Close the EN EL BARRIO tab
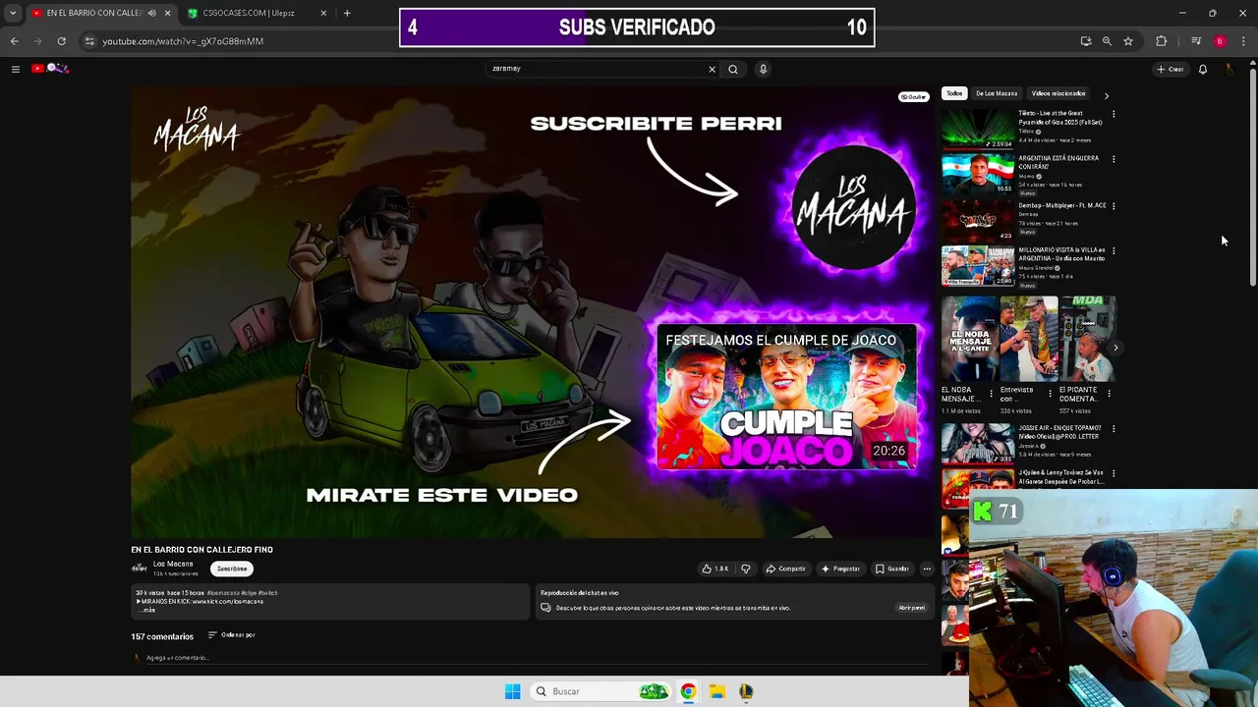Viewport: 1258px width, 707px height. coord(167,13)
